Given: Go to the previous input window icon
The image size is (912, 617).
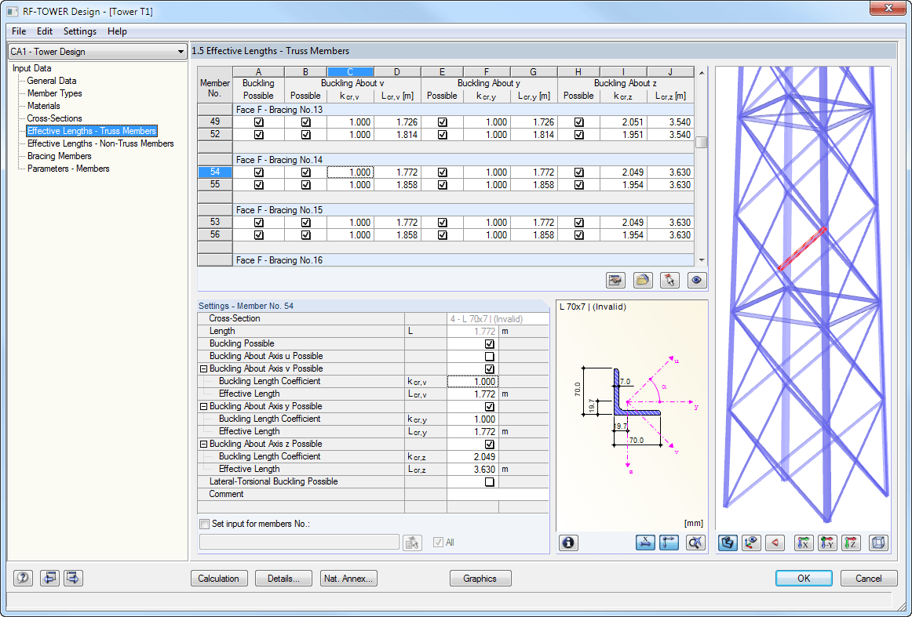Looking at the screenshot, I should [x=49, y=578].
